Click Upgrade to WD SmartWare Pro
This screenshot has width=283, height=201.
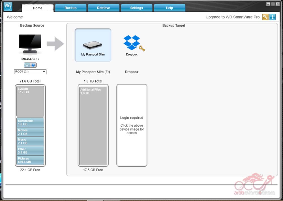click(x=232, y=17)
